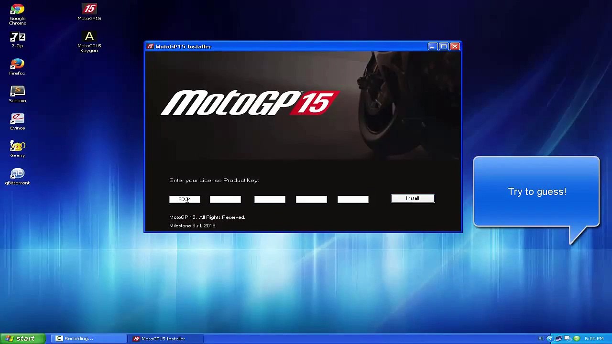Click the 'Milestone S.r.l. 2015' text
This screenshot has width=612, height=344.
[x=192, y=226]
